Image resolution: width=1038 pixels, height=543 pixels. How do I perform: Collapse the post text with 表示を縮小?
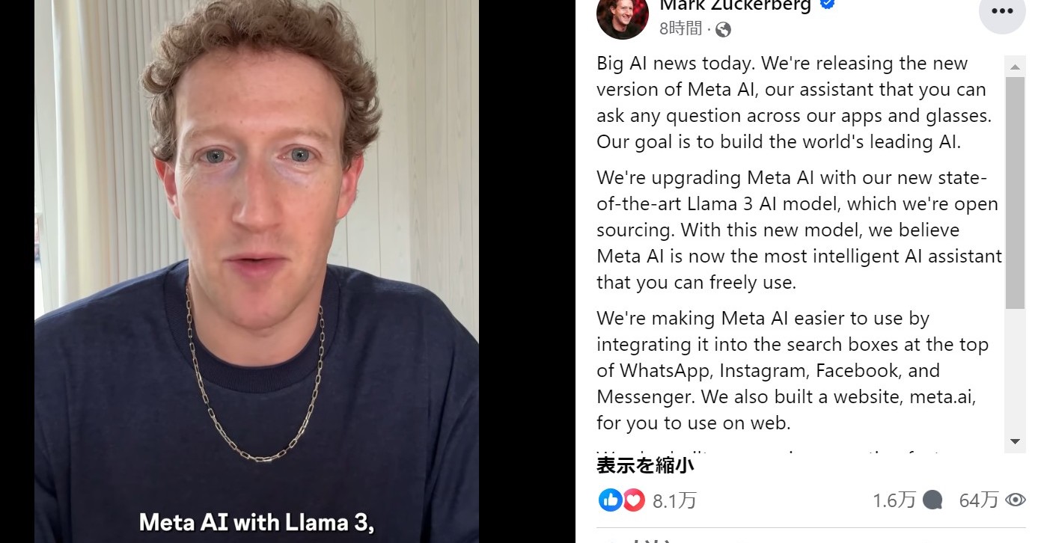click(x=645, y=465)
